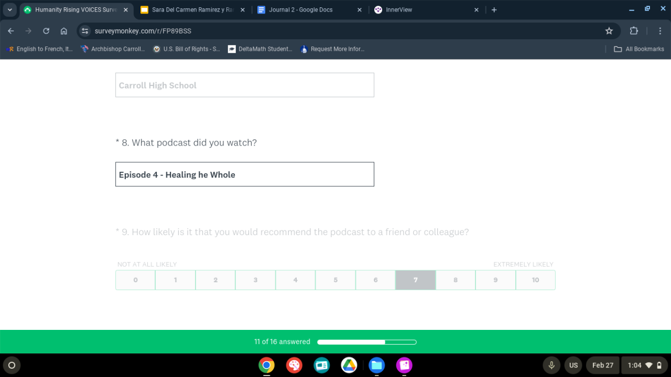Open the English to French bookmark
The height and width of the screenshot is (377, 671).
coord(39,49)
